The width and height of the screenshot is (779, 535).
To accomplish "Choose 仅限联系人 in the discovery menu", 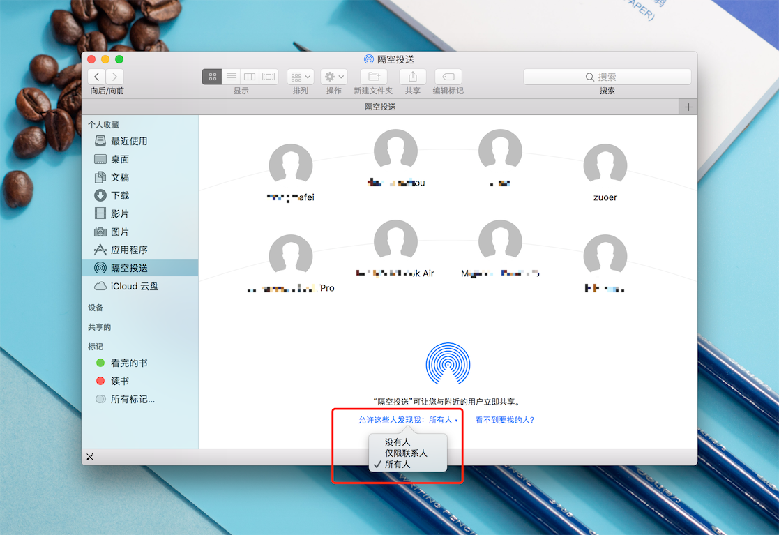I will [x=408, y=453].
